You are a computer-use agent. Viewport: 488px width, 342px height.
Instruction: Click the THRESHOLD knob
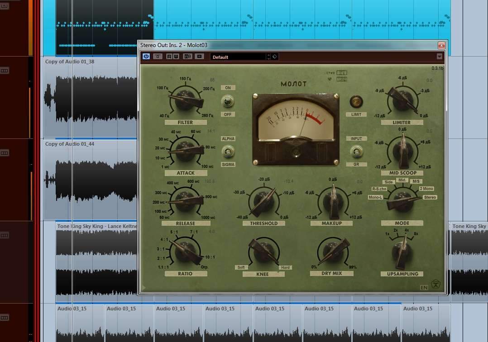click(x=263, y=202)
